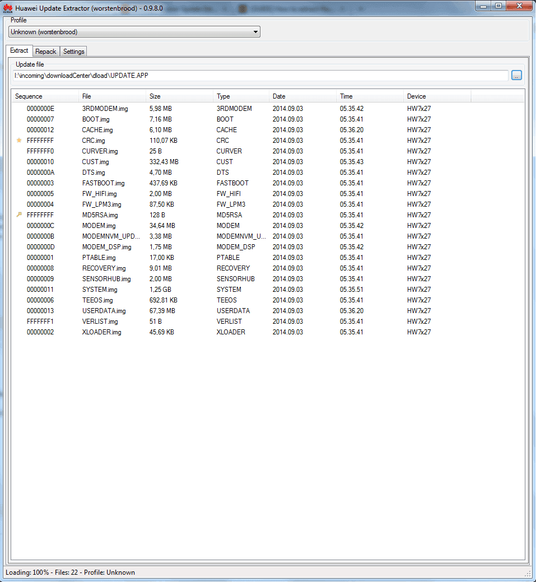The height and width of the screenshot is (582, 536).
Task: Select the MD5RSA.img file
Action: click(x=100, y=215)
